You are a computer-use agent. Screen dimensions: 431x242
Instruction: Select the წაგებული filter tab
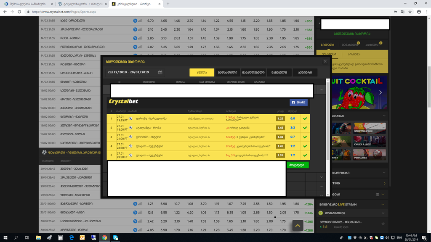pyautogui.click(x=279, y=72)
